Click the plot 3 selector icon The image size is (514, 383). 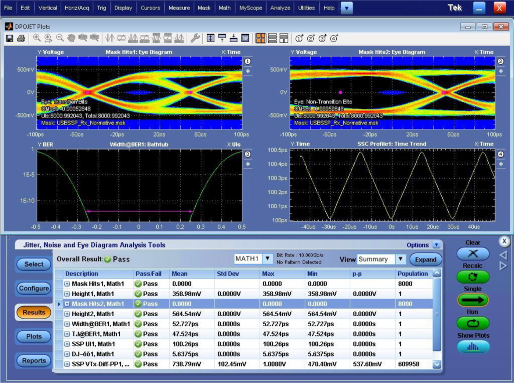(x=322, y=38)
